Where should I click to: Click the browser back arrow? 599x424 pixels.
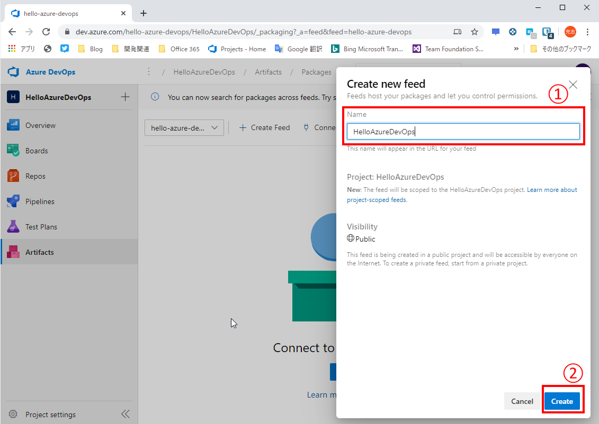coord(12,31)
